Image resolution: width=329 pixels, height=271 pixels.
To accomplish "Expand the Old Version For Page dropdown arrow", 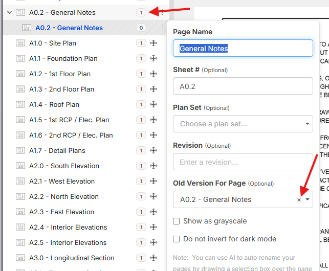I will pos(308,200).
